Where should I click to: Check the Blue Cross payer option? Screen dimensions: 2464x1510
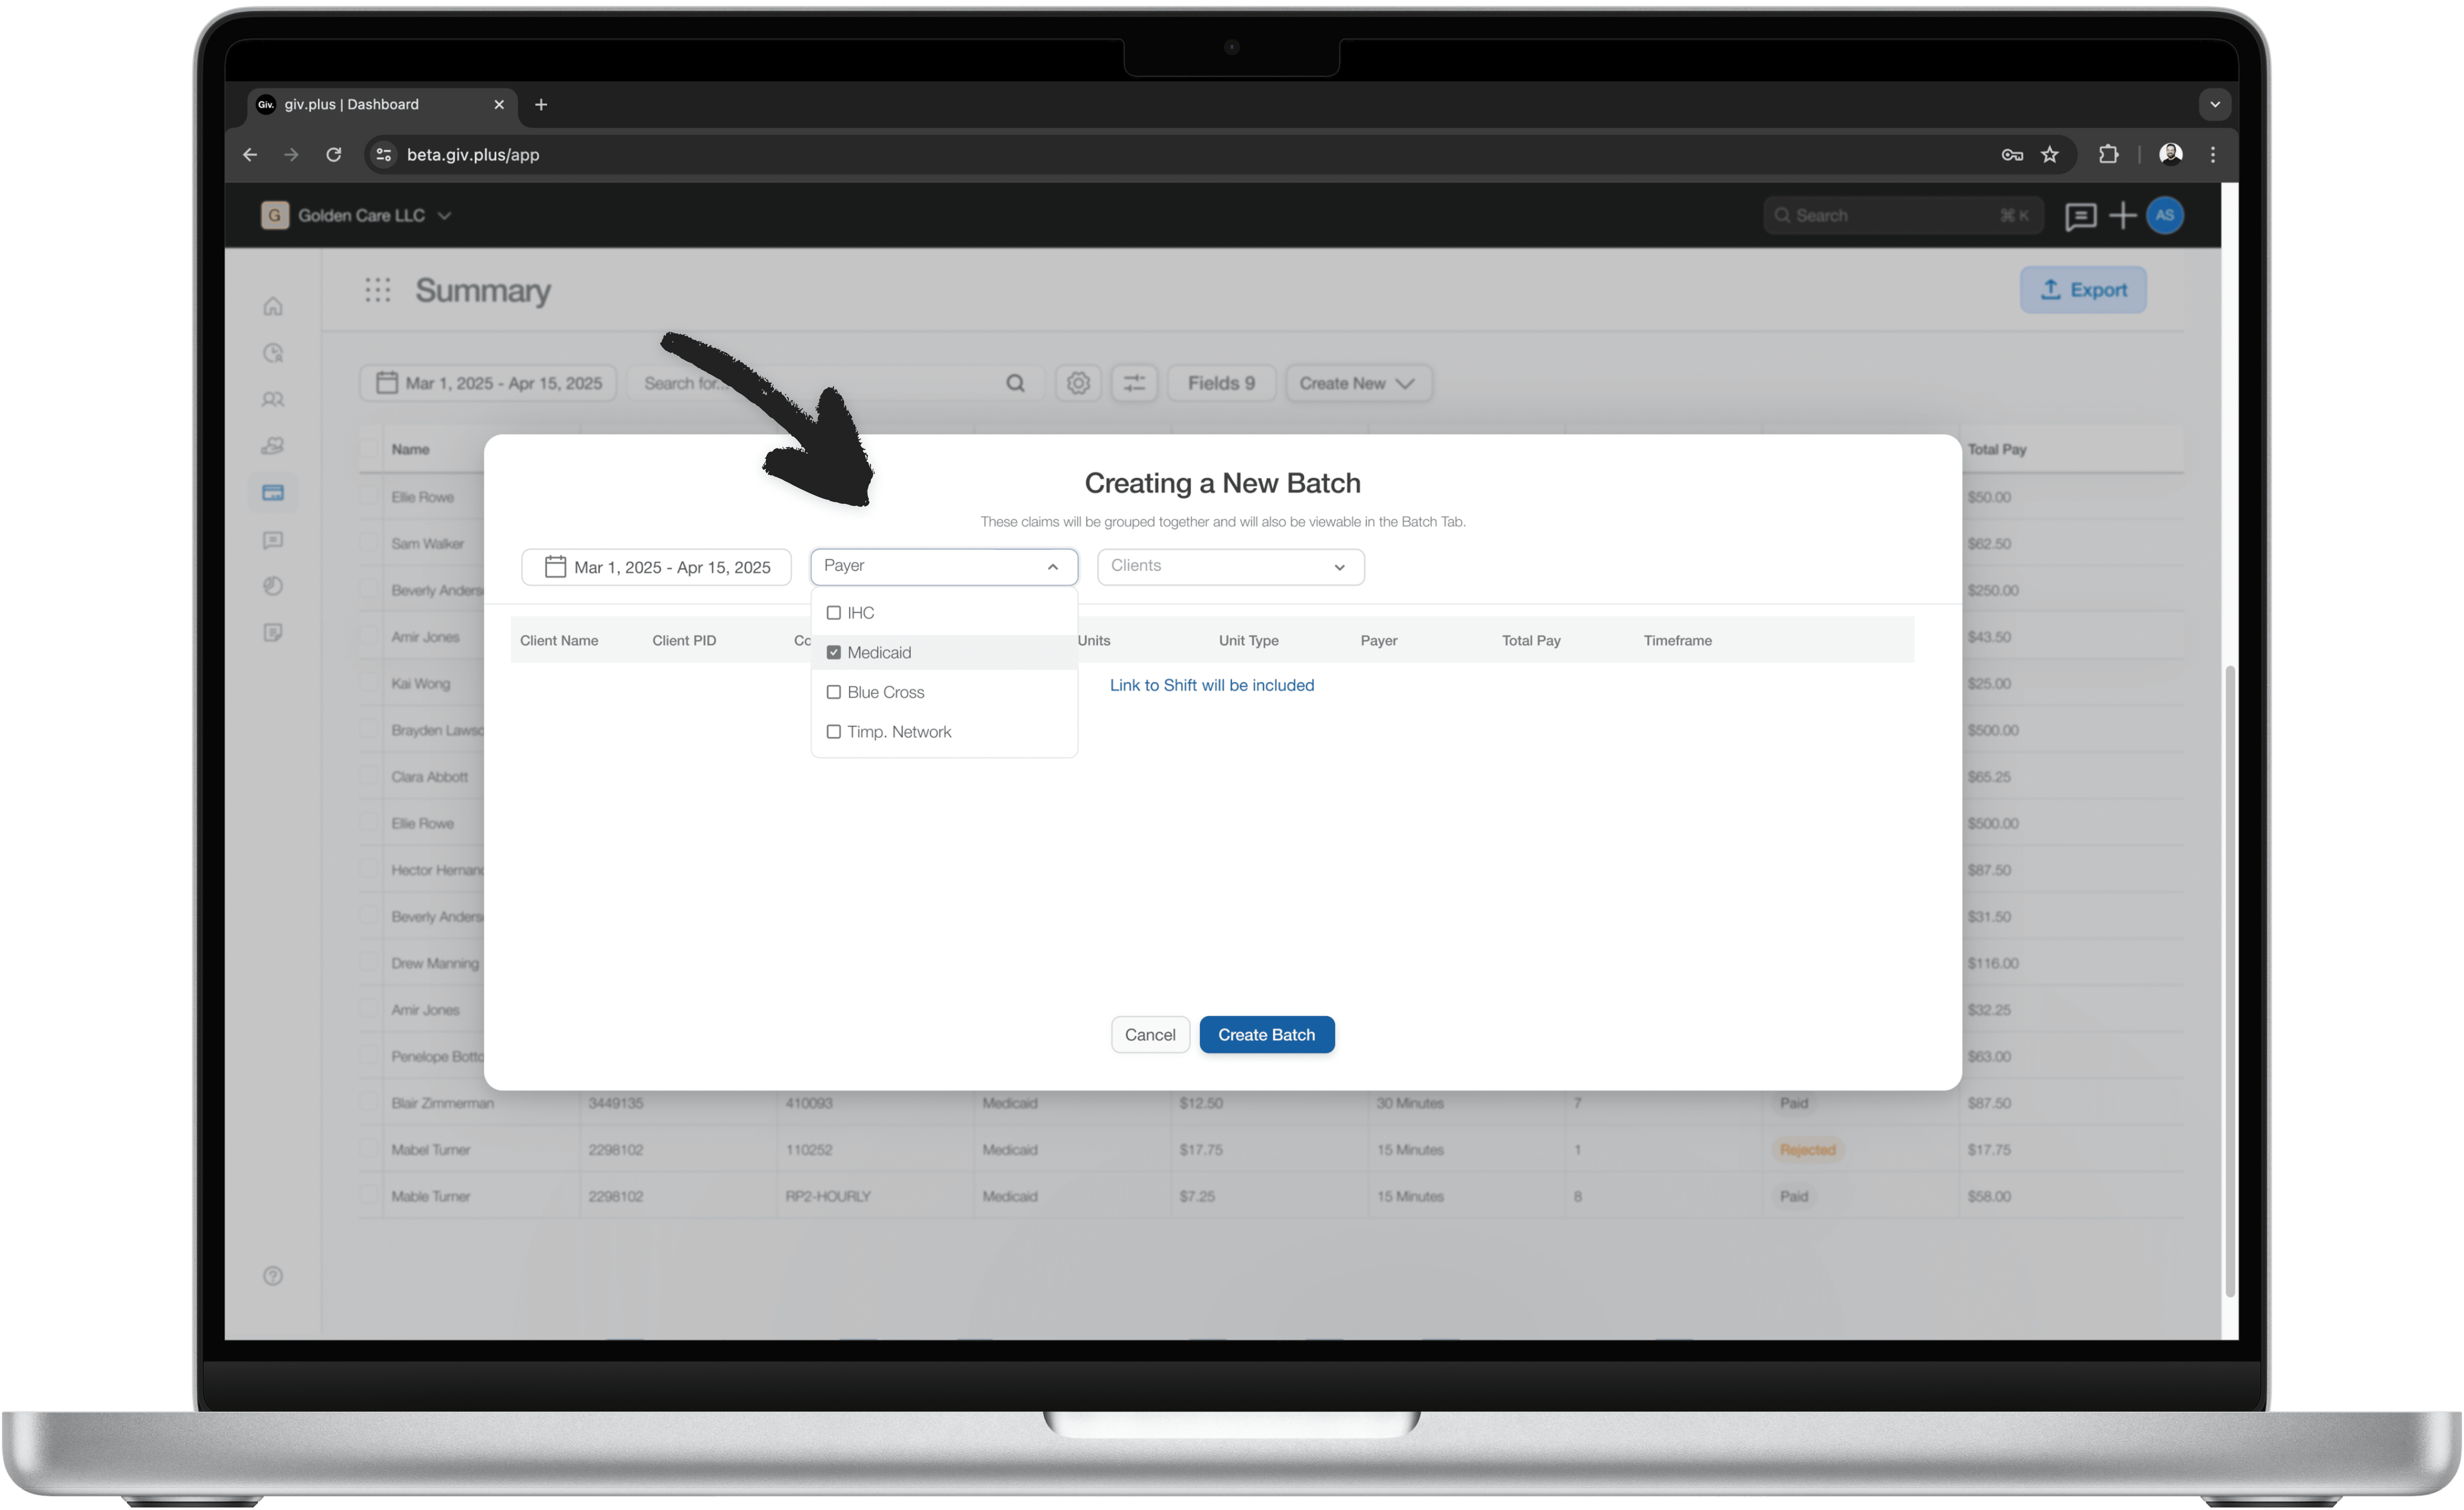pos(834,692)
